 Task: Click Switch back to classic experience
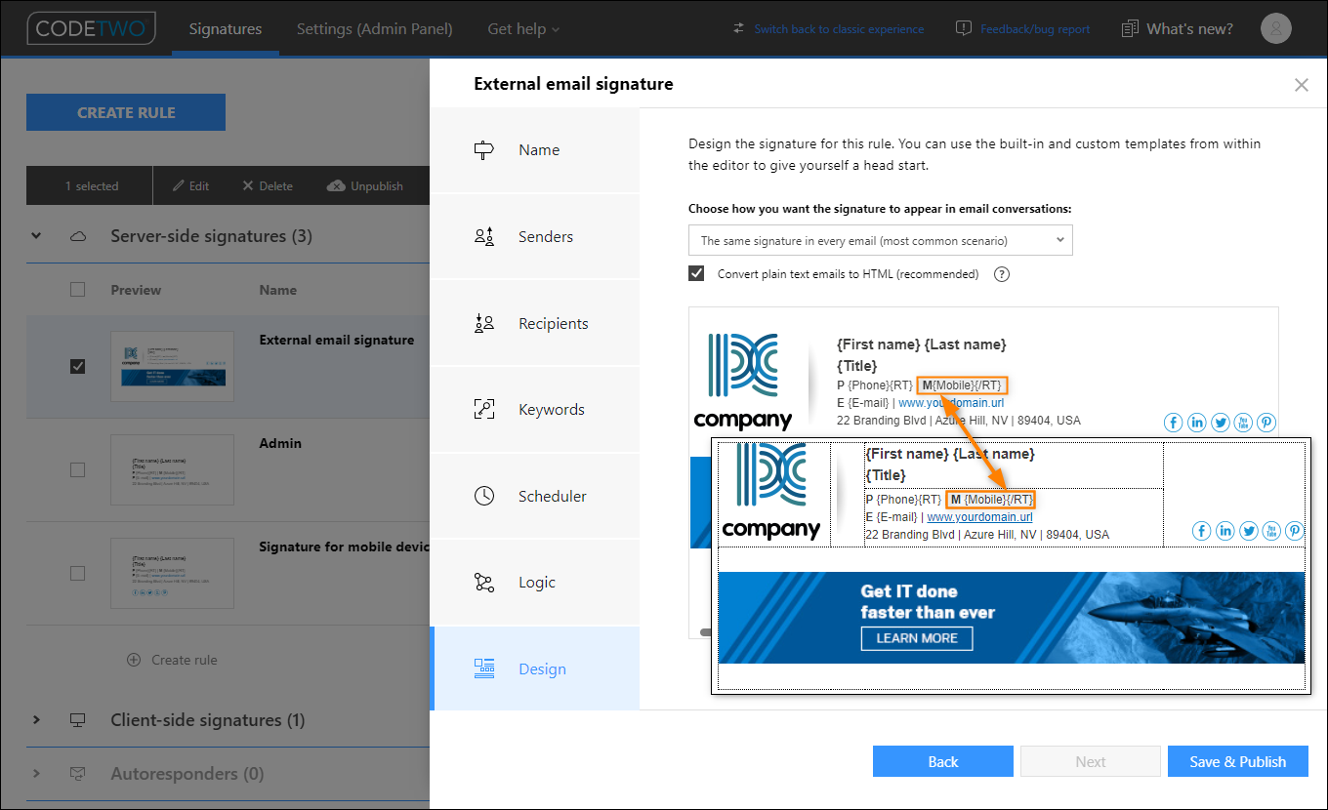pyautogui.click(x=839, y=28)
